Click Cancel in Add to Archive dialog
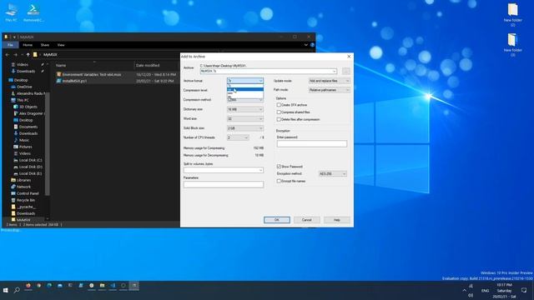The height and width of the screenshot is (300, 534). pyautogui.click(x=307, y=220)
